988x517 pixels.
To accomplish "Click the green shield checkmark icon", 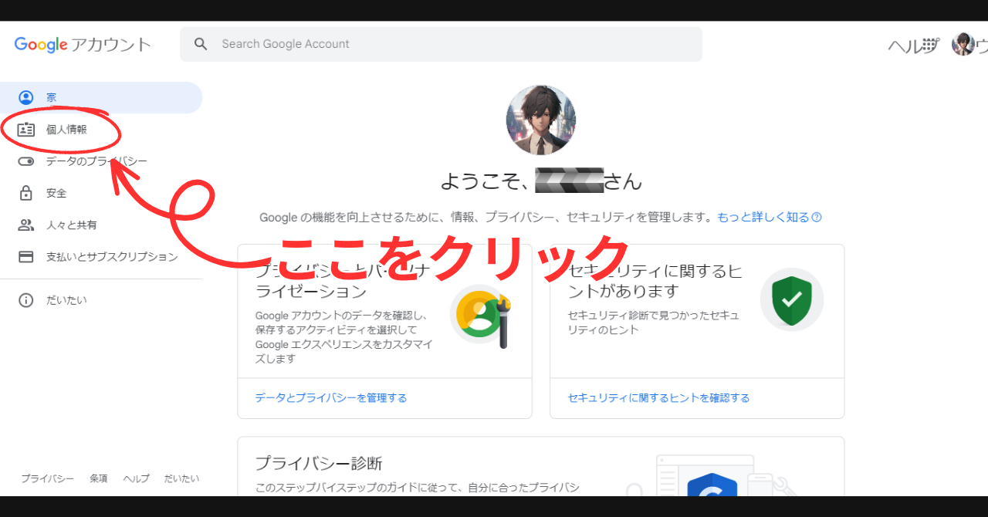I will click(792, 299).
